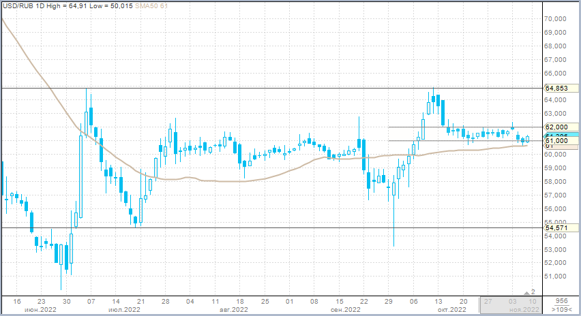Click the 70,000 price on the scale
Screen dimensions: 581x316
[x=557, y=19]
